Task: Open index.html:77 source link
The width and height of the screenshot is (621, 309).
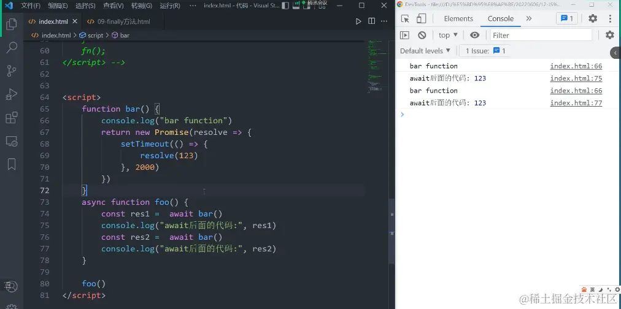Action: click(576, 103)
